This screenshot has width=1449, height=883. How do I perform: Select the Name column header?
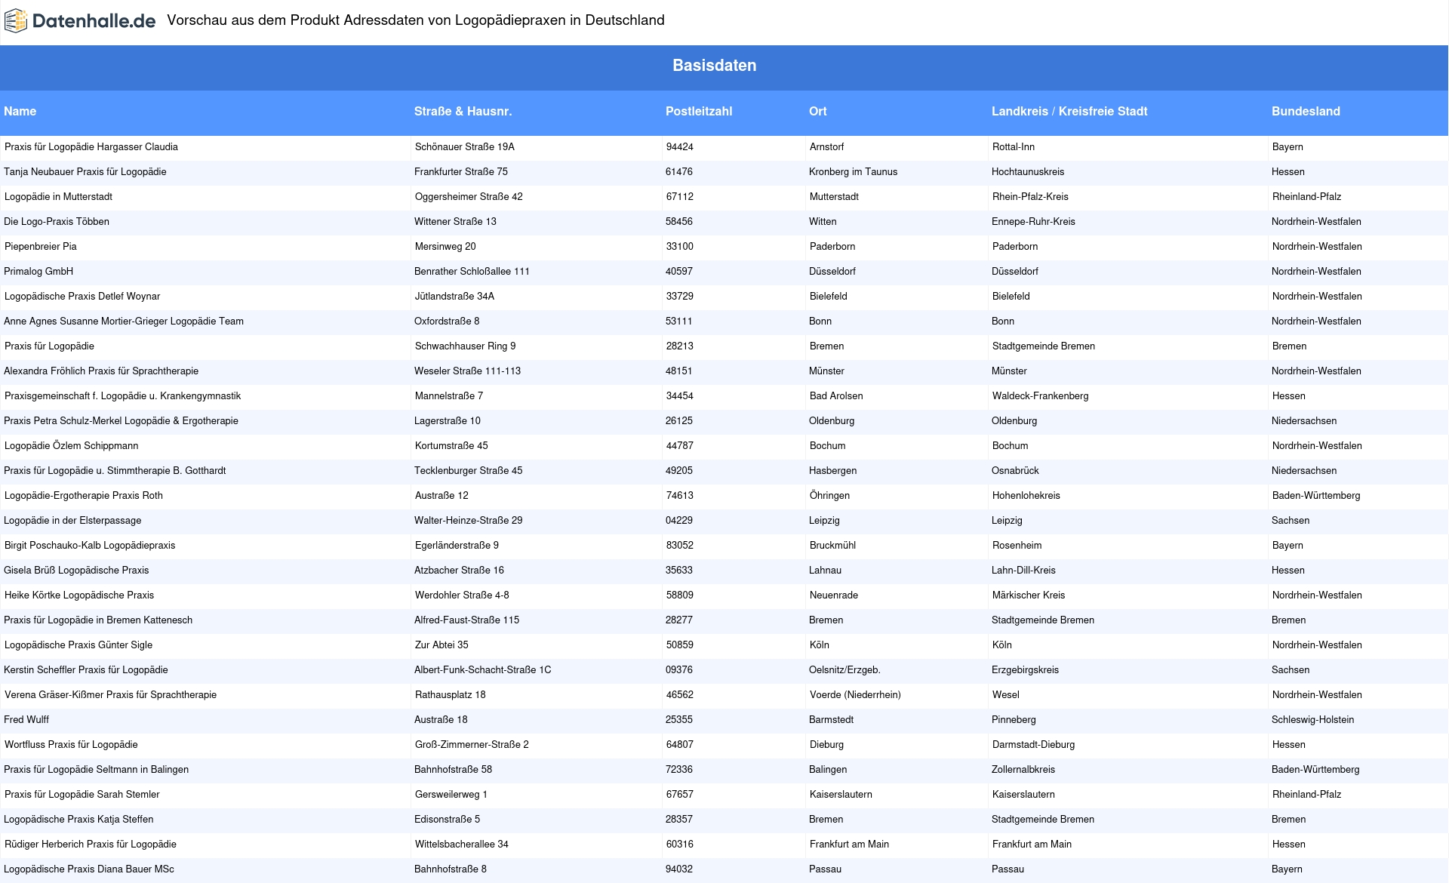tap(20, 111)
